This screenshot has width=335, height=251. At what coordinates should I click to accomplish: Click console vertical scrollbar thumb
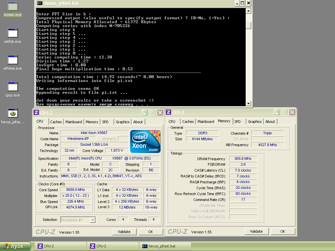tap(248, 25)
